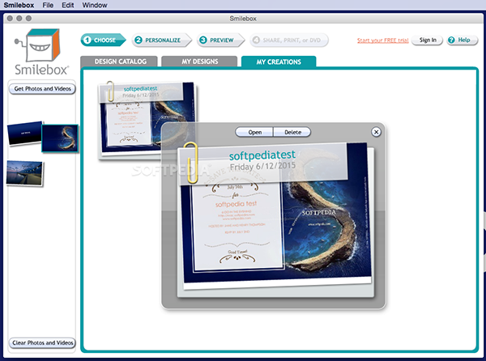Go to step 1 Choose
486x361 pixels.
point(103,40)
